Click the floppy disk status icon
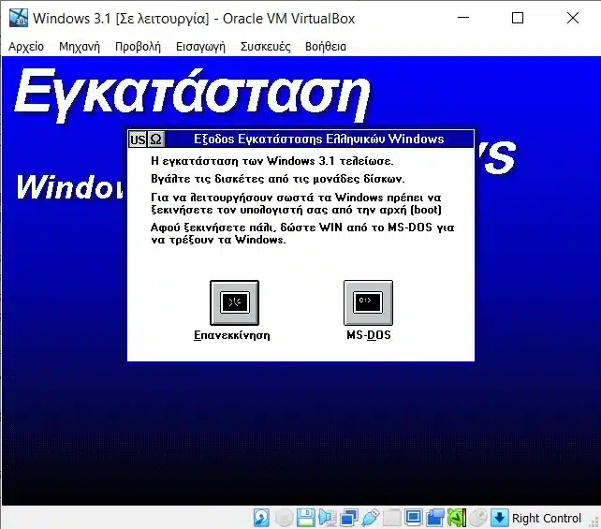The width and height of the screenshot is (601, 529). [x=306, y=518]
